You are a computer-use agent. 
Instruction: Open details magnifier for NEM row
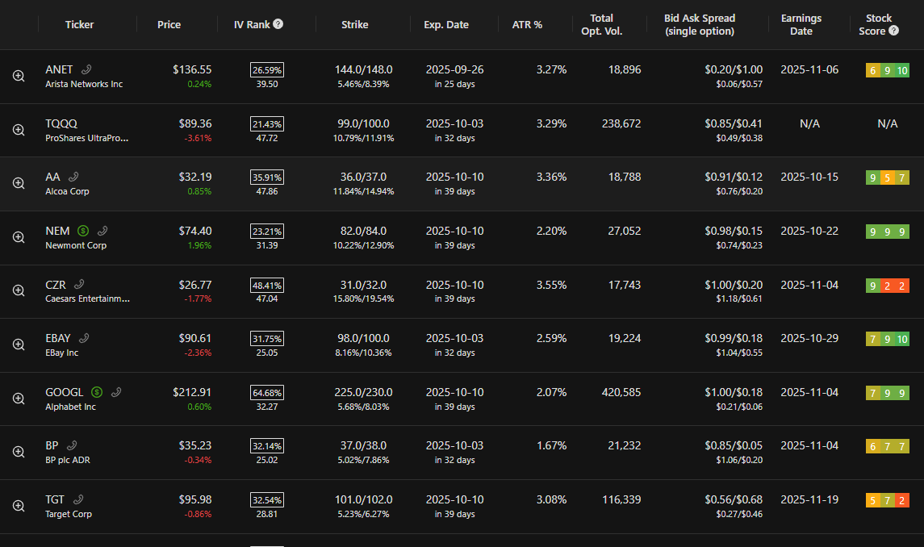click(19, 237)
